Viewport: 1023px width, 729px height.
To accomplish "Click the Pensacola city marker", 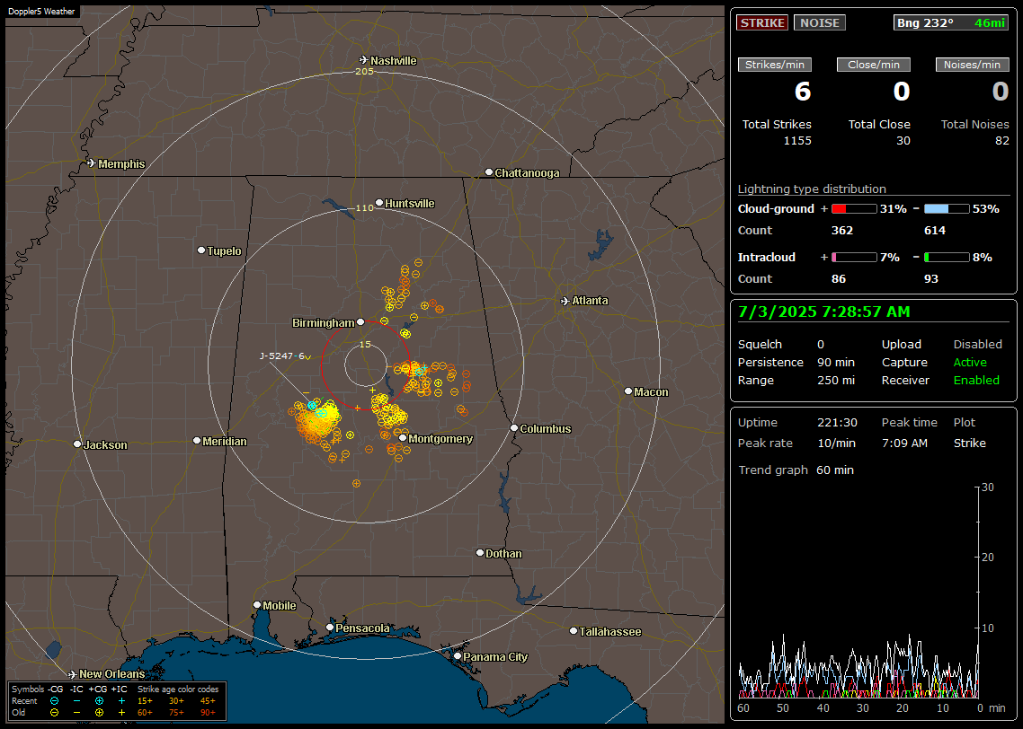I will pyautogui.click(x=330, y=628).
